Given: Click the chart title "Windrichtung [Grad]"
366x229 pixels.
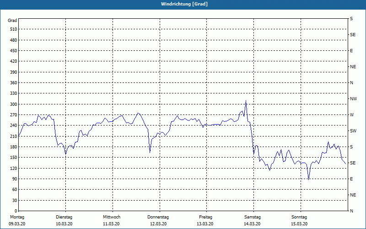Looking at the screenshot, I should (184, 4).
